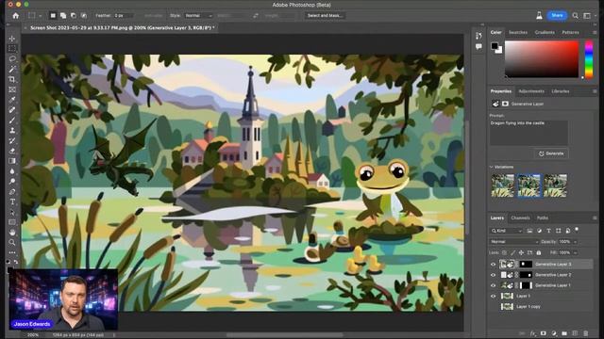Switch to the Channels tab
The image size is (604, 339).
520,218
